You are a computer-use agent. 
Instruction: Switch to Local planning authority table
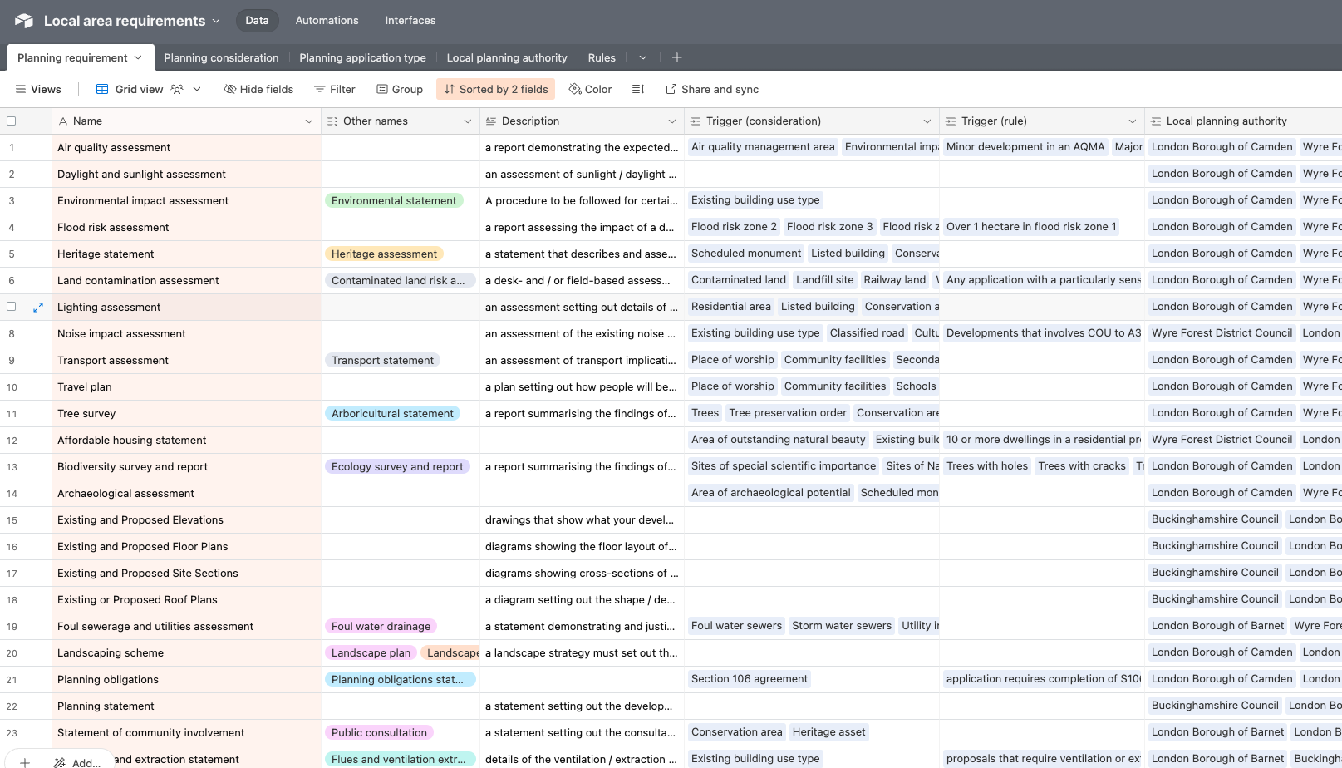(507, 57)
